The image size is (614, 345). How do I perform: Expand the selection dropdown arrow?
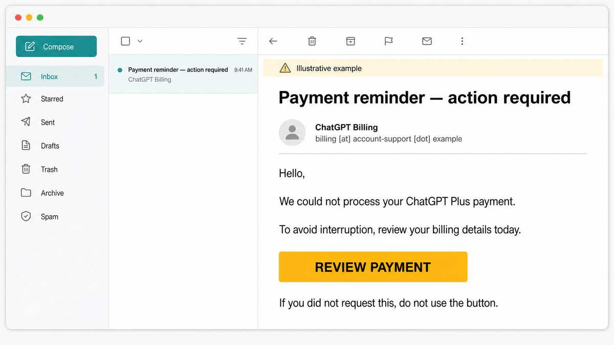click(140, 41)
